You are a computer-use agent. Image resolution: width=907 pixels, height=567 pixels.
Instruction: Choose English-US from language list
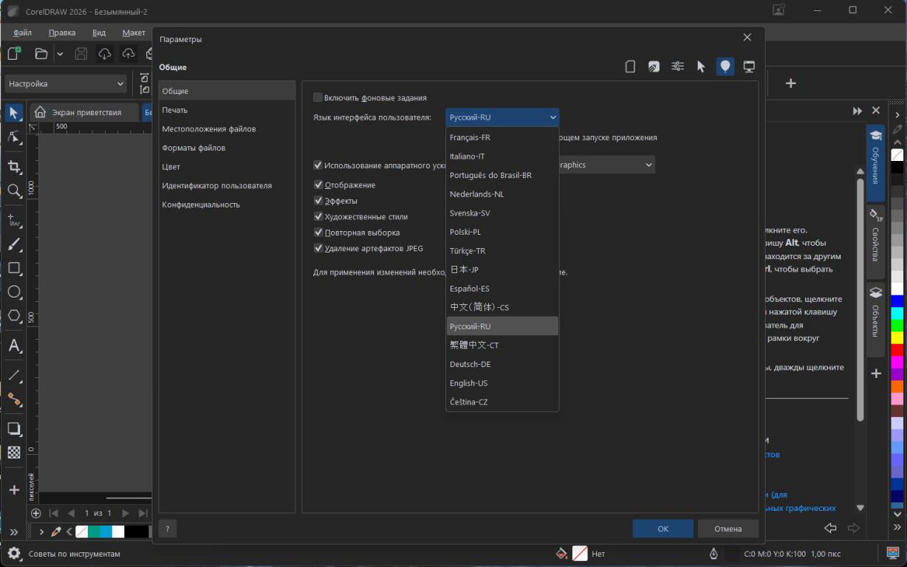click(469, 383)
